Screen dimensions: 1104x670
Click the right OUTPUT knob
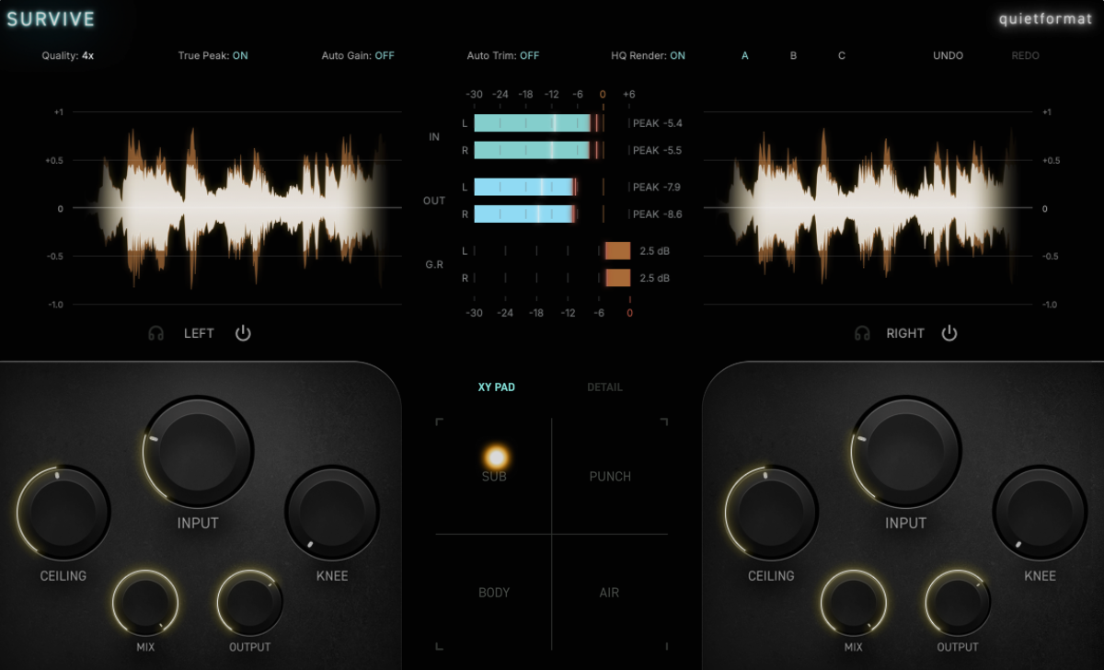[958, 604]
